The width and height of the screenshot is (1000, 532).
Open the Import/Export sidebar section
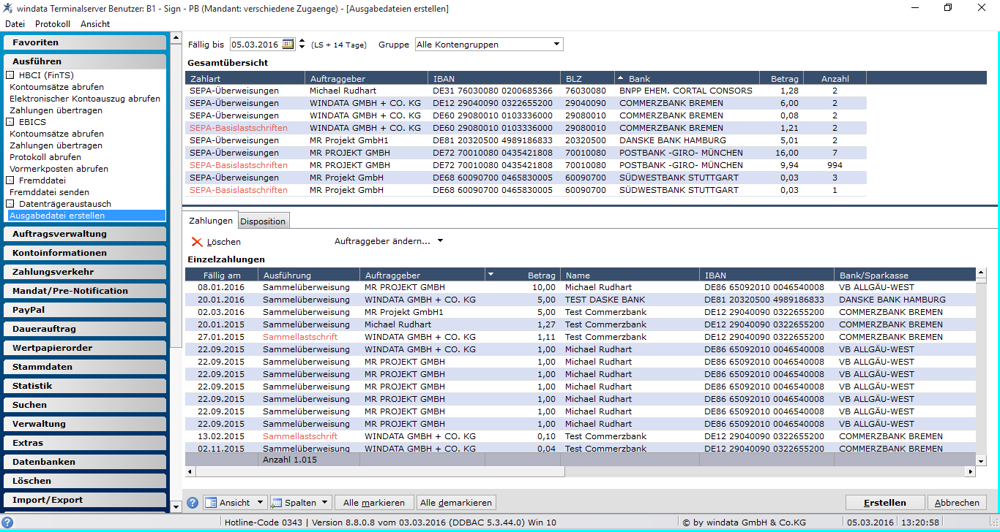pyautogui.click(x=85, y=500)
